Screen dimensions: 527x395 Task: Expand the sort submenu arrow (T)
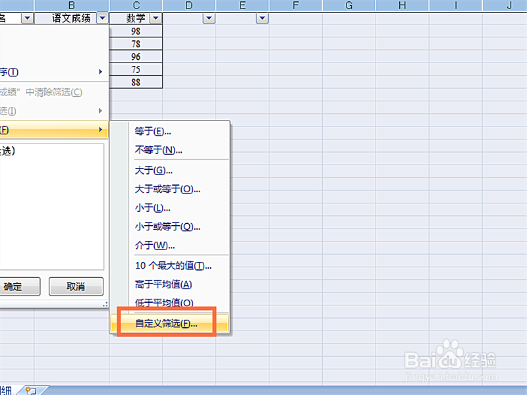tap(100, 72)
